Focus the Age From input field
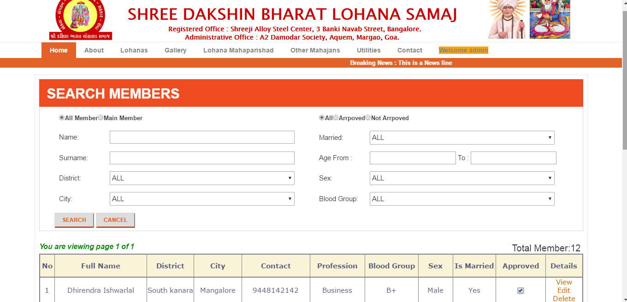 413,158
